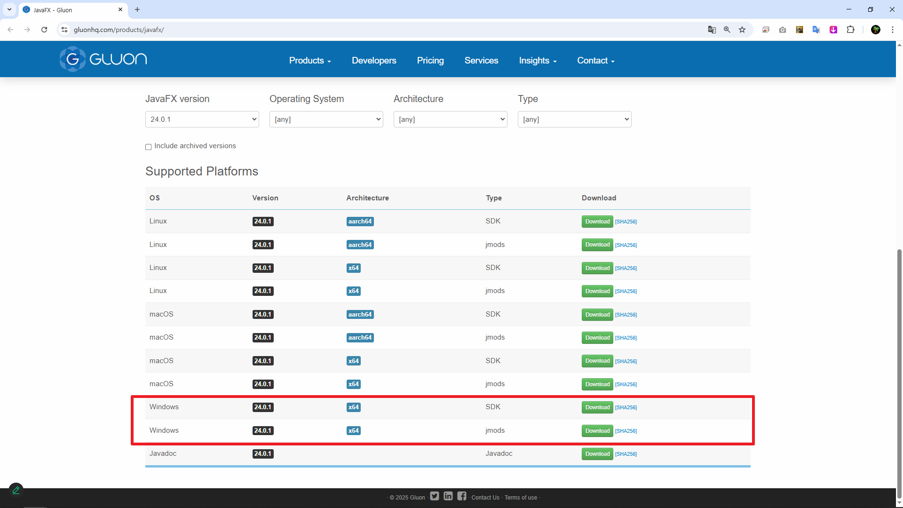Open SHA256 link for Windows jmods
Image resolution: width=903 pixels, height=508 pixels.
pyautogui.click(x=626, y=431)
